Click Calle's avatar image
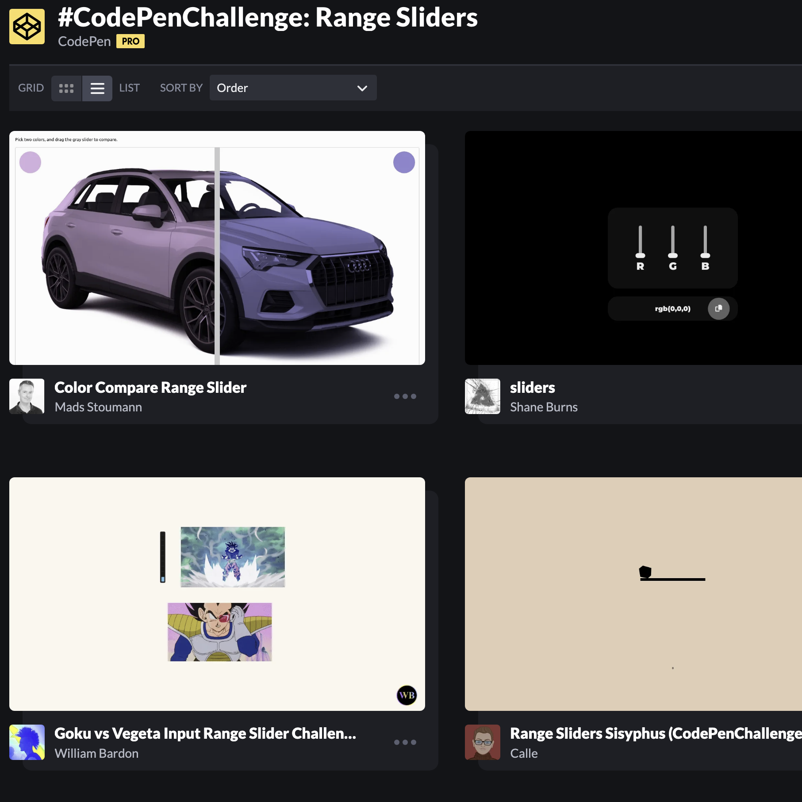This screenshot has height=802, width=802. (483, 742)
